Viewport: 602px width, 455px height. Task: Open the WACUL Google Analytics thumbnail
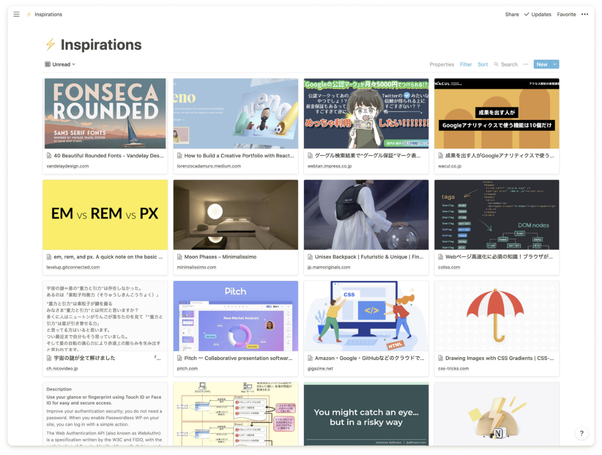497,113
